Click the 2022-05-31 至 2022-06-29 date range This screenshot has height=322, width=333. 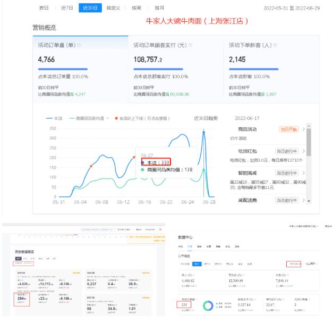coord(292,8)
